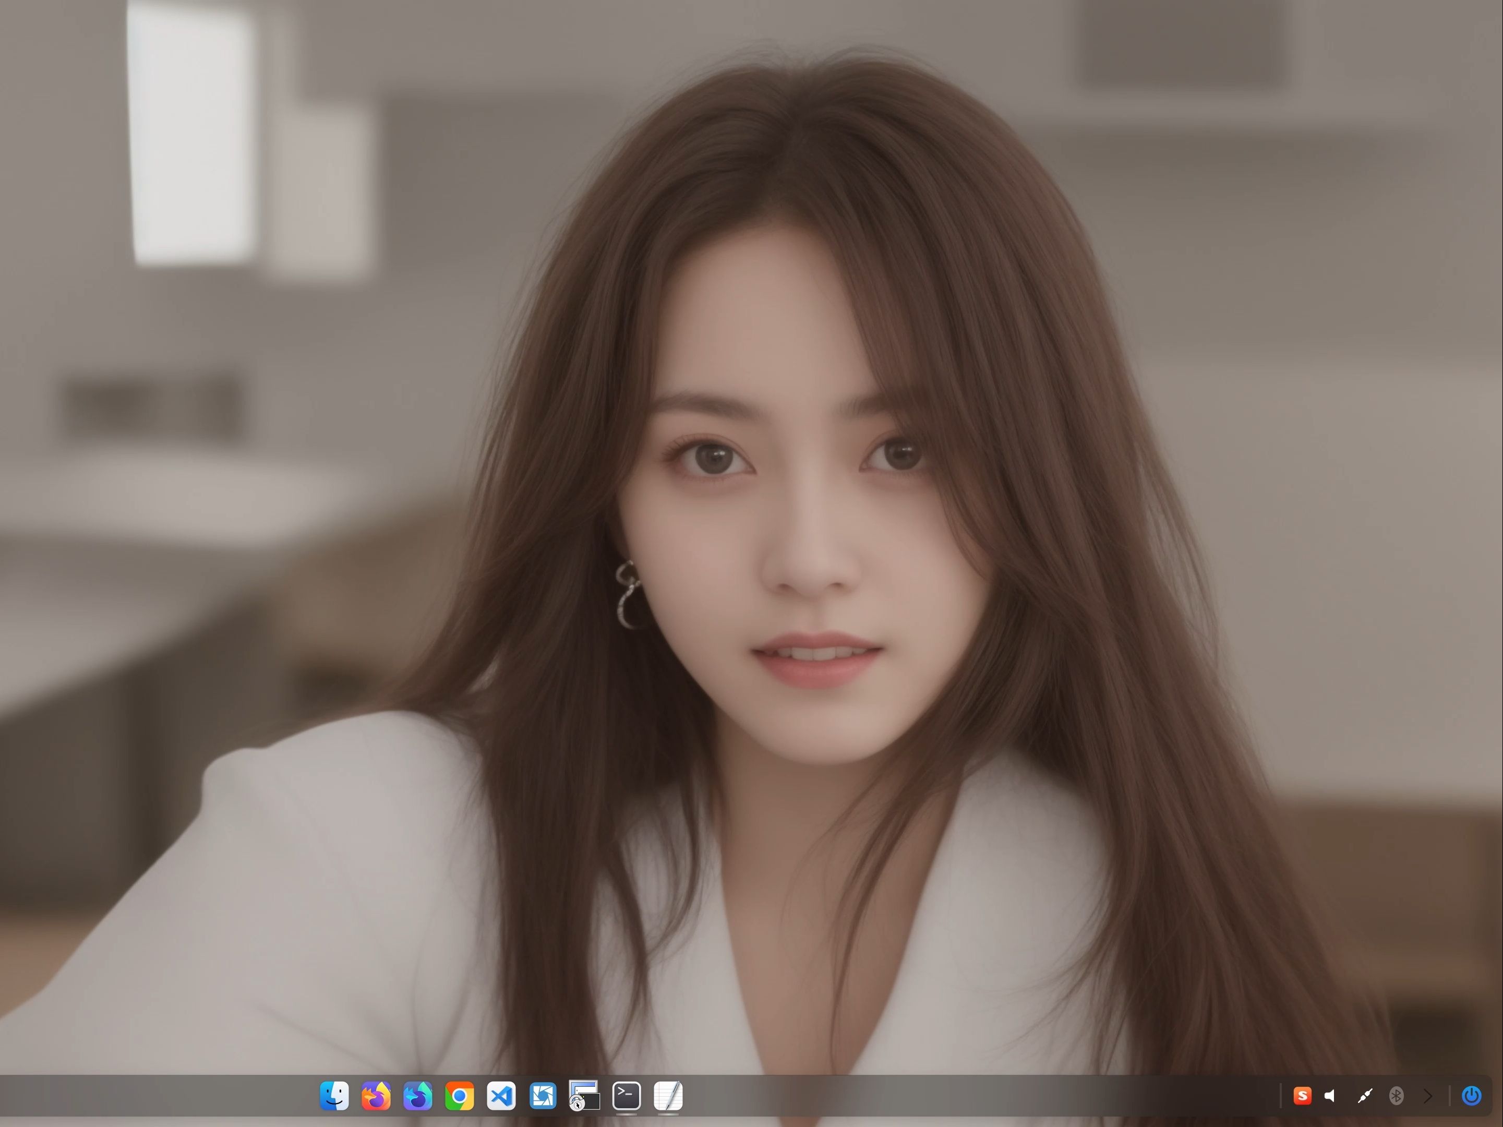Open the Terminal app in the dock

[x=627, y=1096]
